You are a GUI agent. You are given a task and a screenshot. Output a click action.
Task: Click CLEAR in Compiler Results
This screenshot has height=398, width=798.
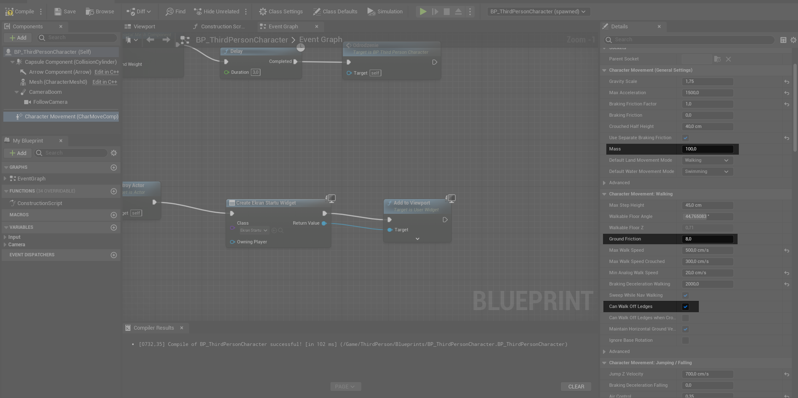point(576,387)
